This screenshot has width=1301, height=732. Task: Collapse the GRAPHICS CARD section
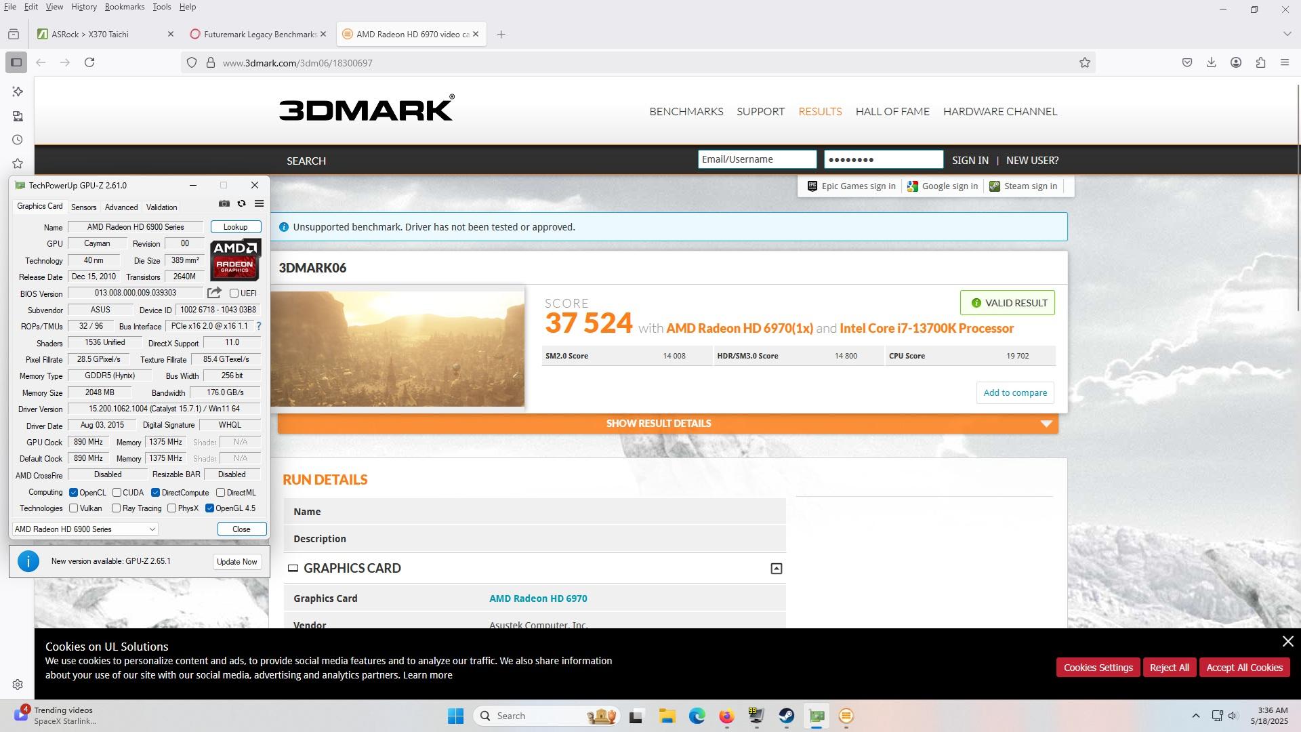pyautogui.click(x=777, y=569)
